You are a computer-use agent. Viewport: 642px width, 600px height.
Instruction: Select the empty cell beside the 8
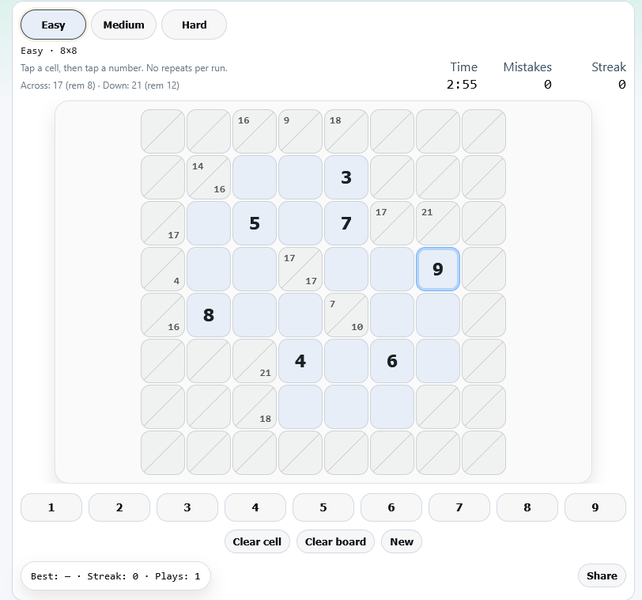pos(255,315)
